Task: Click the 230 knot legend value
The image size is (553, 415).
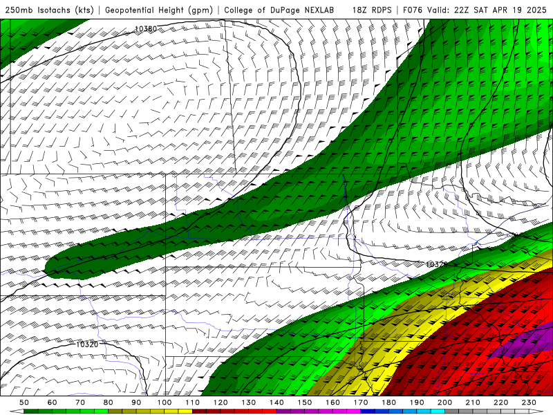Action: coord(529,403)
